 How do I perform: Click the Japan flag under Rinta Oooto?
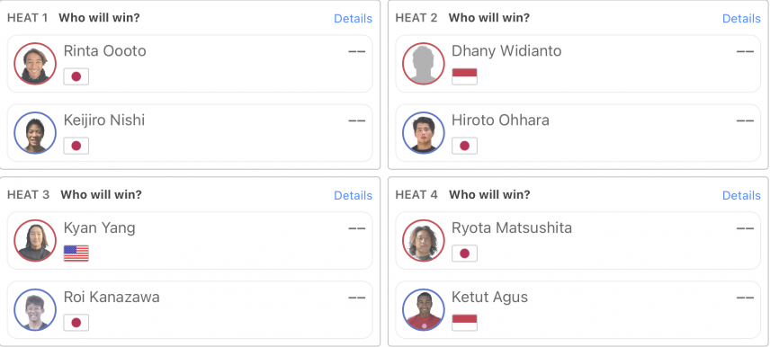tap(76, 76)
